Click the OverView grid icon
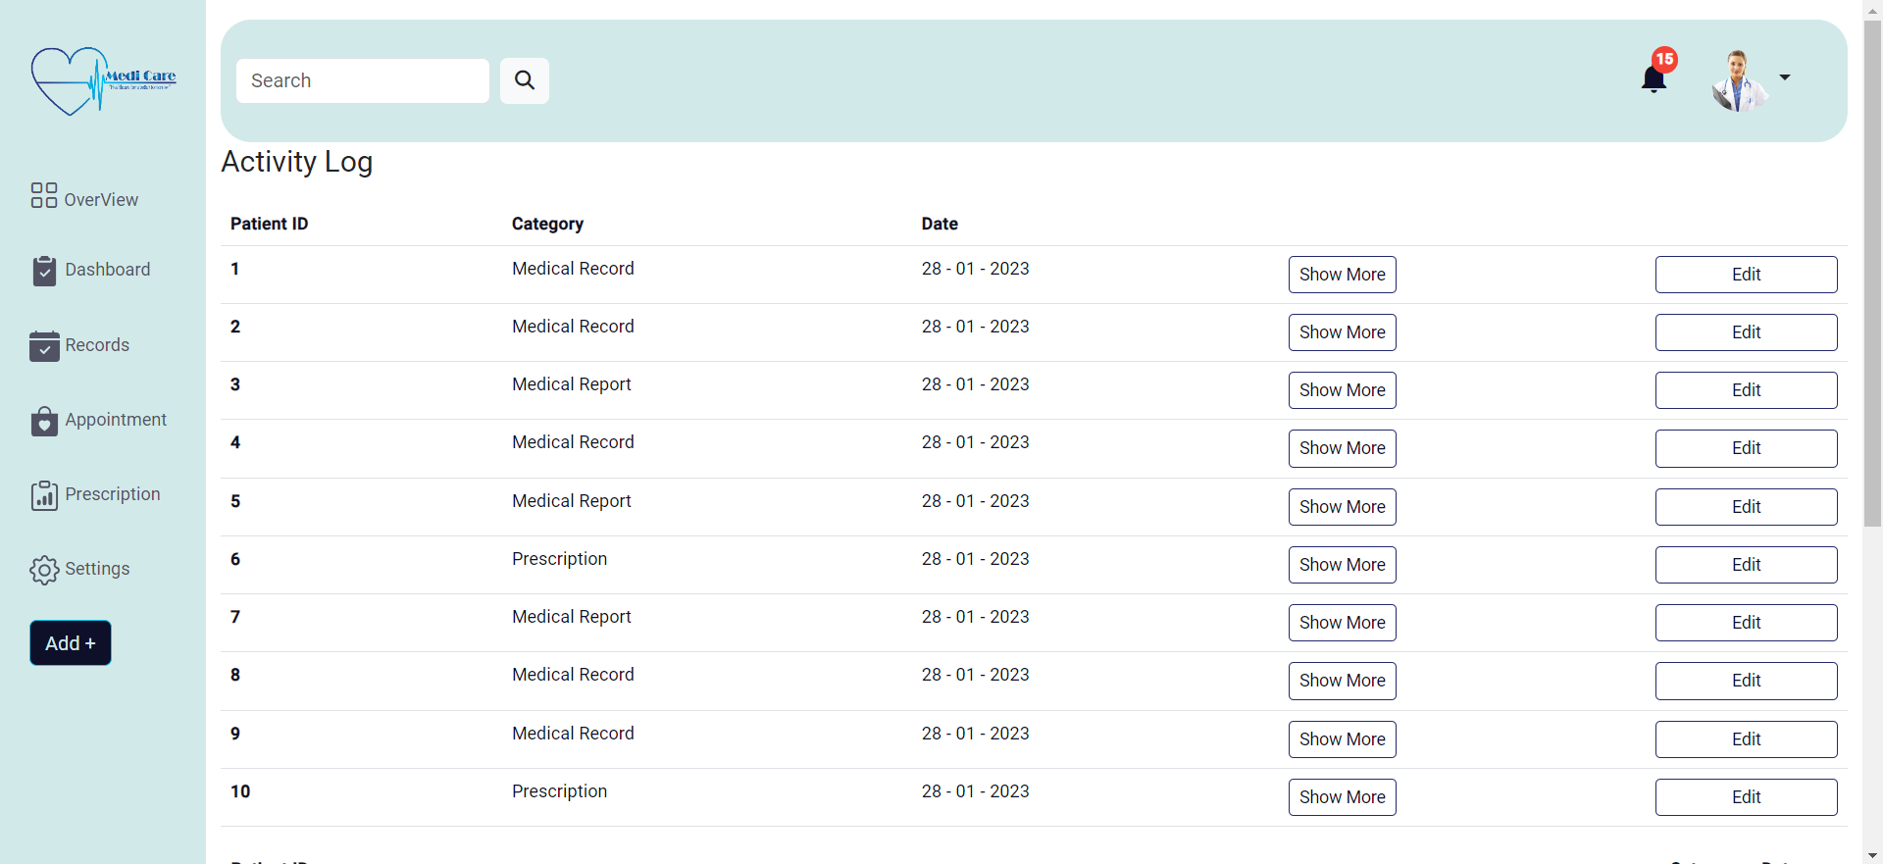 tap(44, 195)
